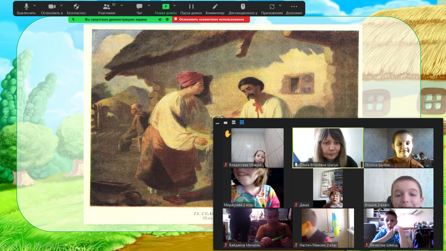The image size is (446, 251).
Task: Open Дистанционное у remote control menu
Action: click(243, 9)
